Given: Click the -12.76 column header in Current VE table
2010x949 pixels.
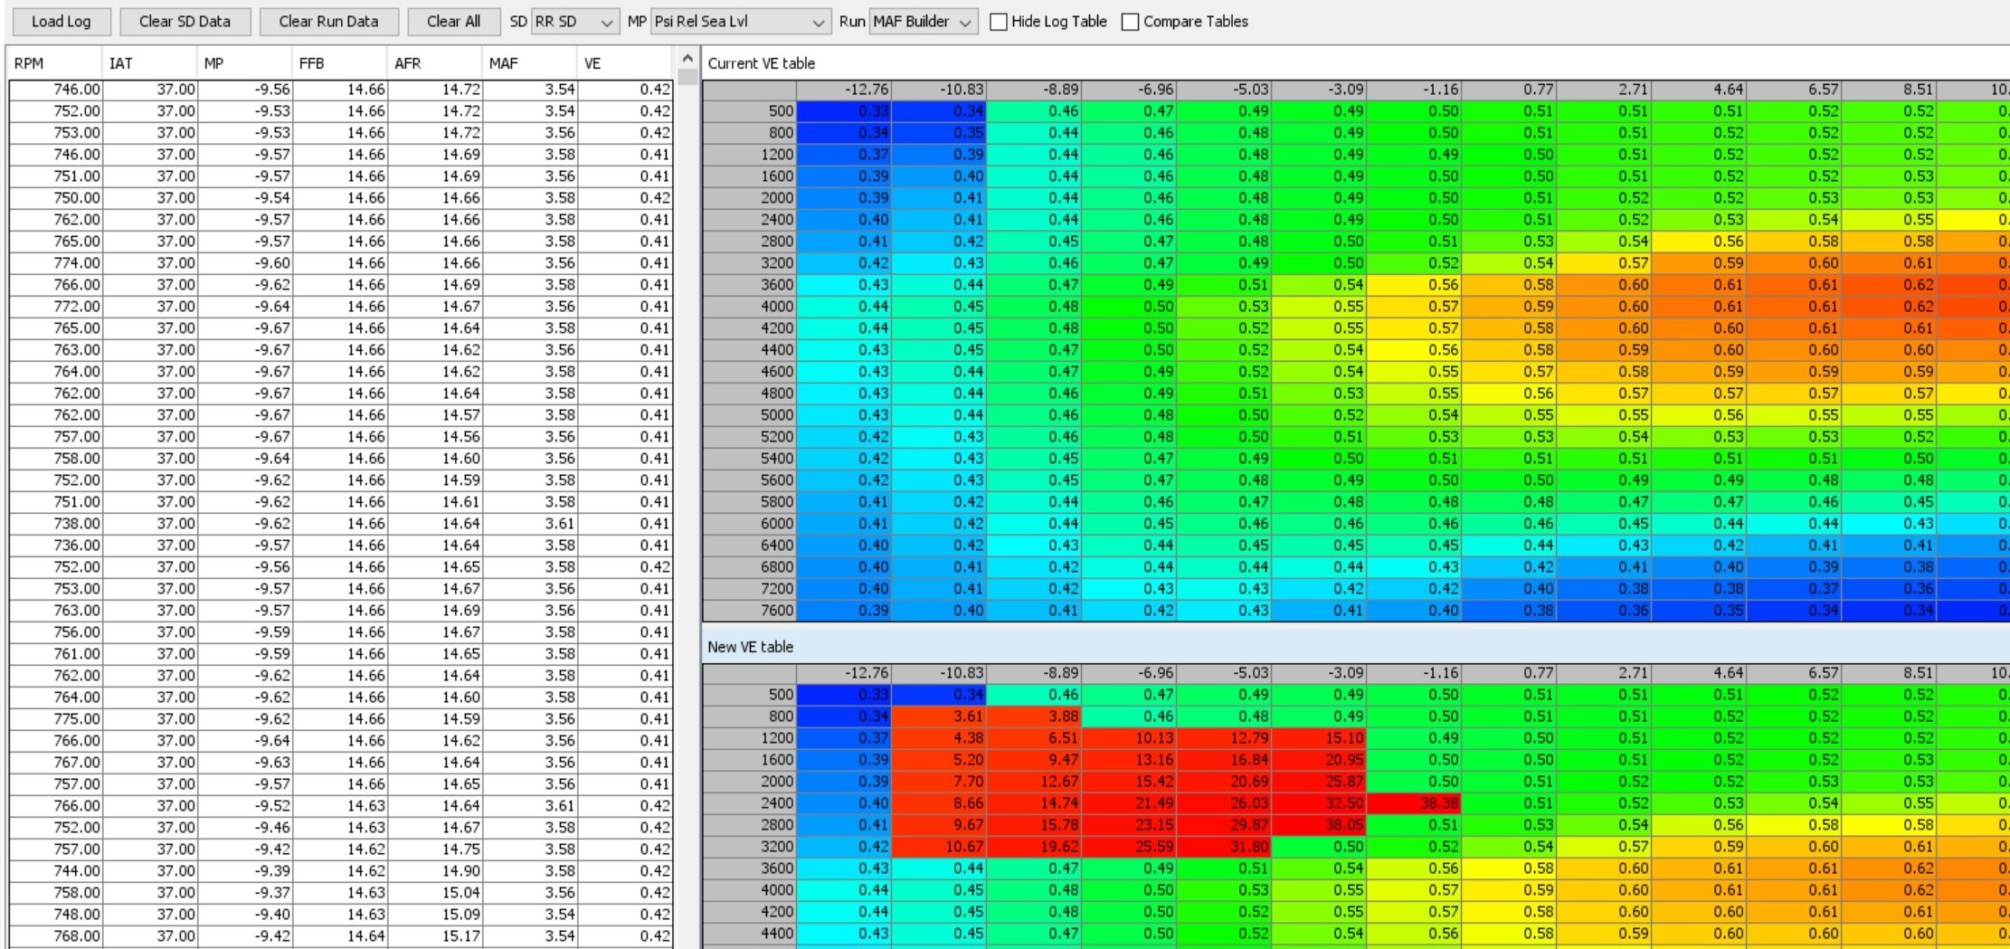Looking at the screenshot, I should 844,90.
